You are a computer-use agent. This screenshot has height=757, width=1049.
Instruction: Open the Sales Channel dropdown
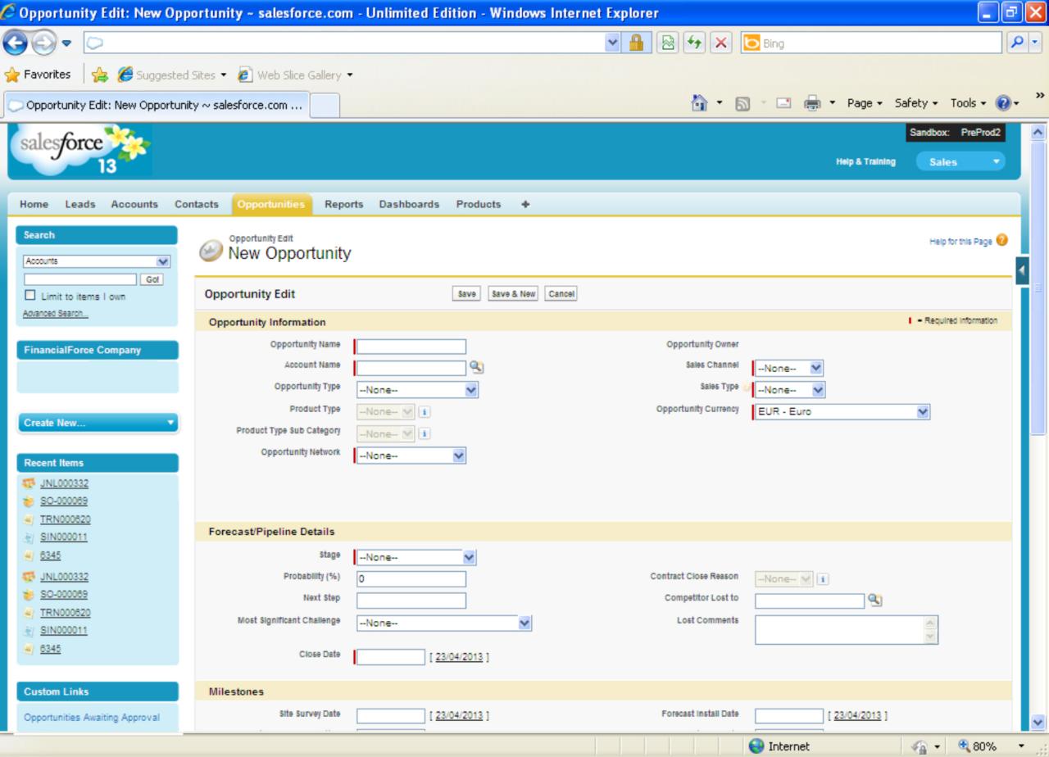tap(788, 369)
